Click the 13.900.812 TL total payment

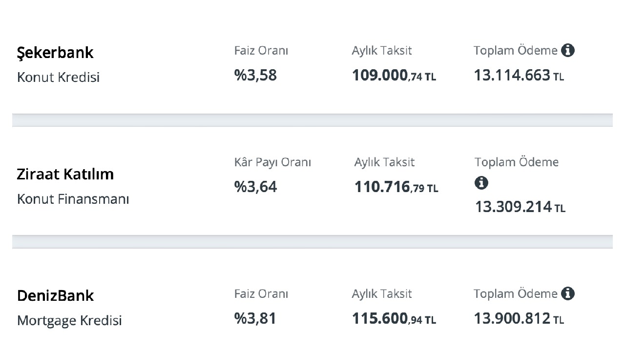(519, 319)
